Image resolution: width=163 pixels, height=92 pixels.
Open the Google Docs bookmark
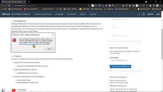click(x=109, y=9)
